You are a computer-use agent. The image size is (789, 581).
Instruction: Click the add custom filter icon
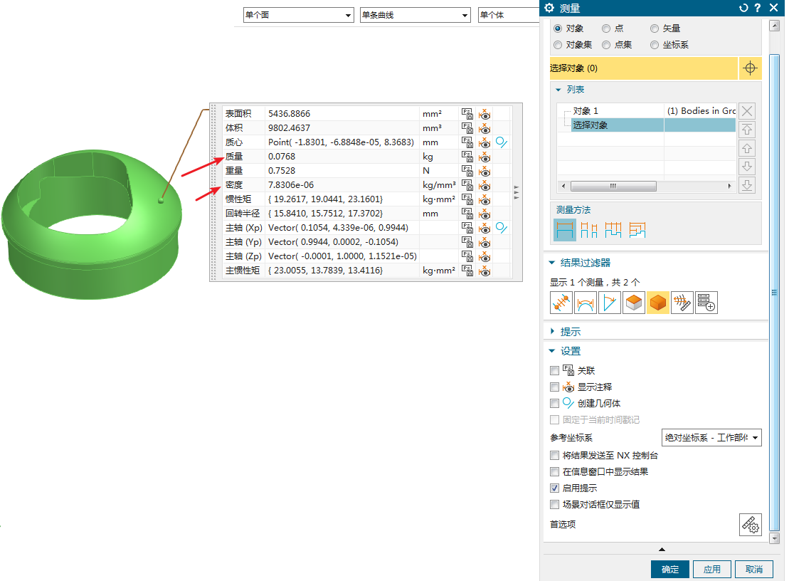tap(706, 303)
